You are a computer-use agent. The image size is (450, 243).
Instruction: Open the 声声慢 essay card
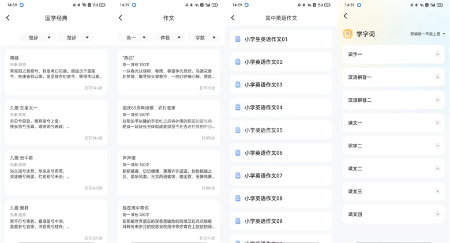(168, 173)
